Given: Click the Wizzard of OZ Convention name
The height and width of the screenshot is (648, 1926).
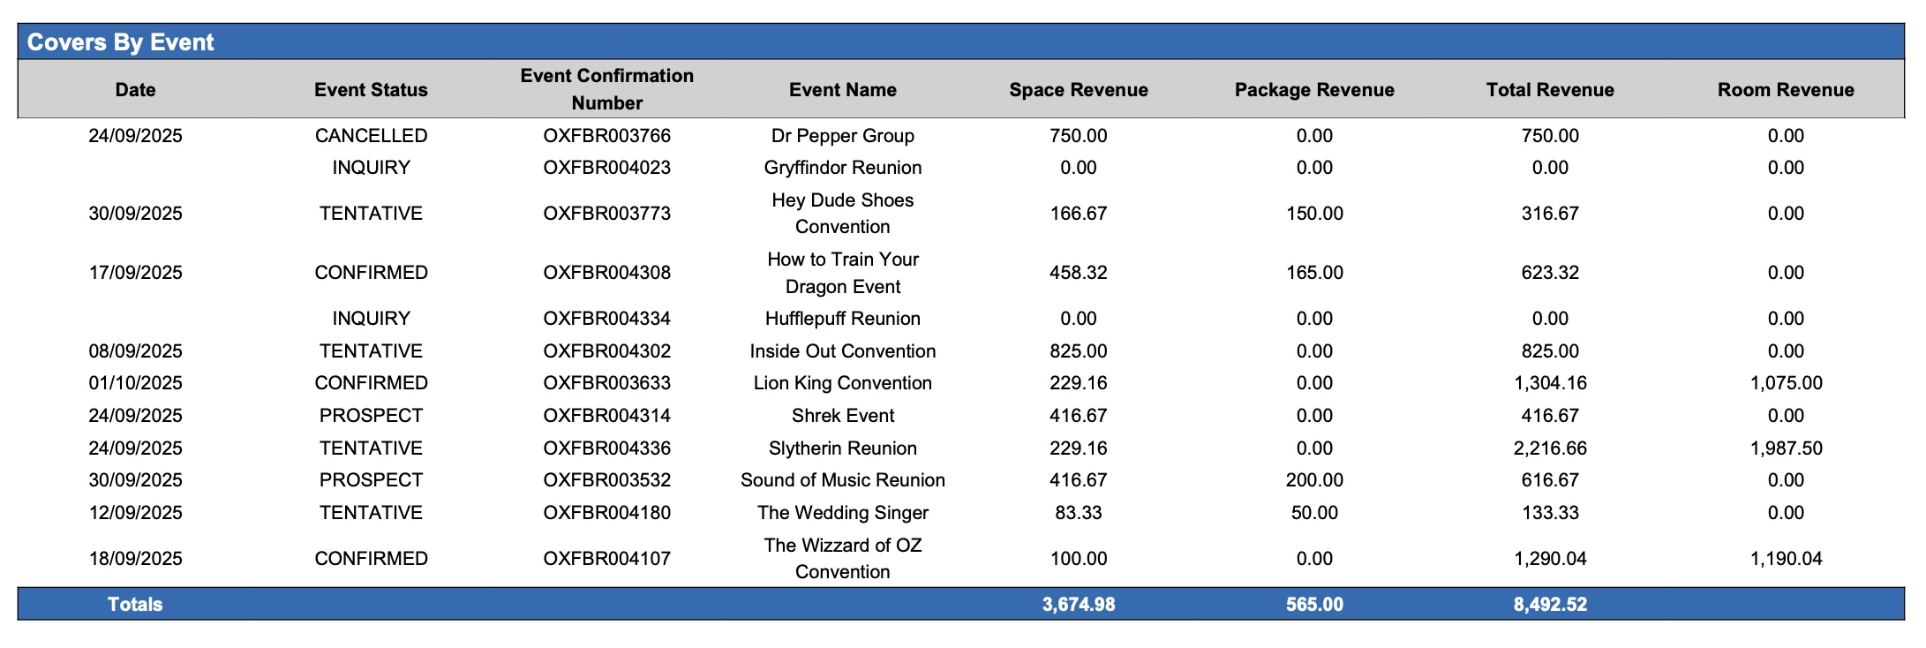Looking at the screenshot, I should pyautogui.click(x=842, y=559).
